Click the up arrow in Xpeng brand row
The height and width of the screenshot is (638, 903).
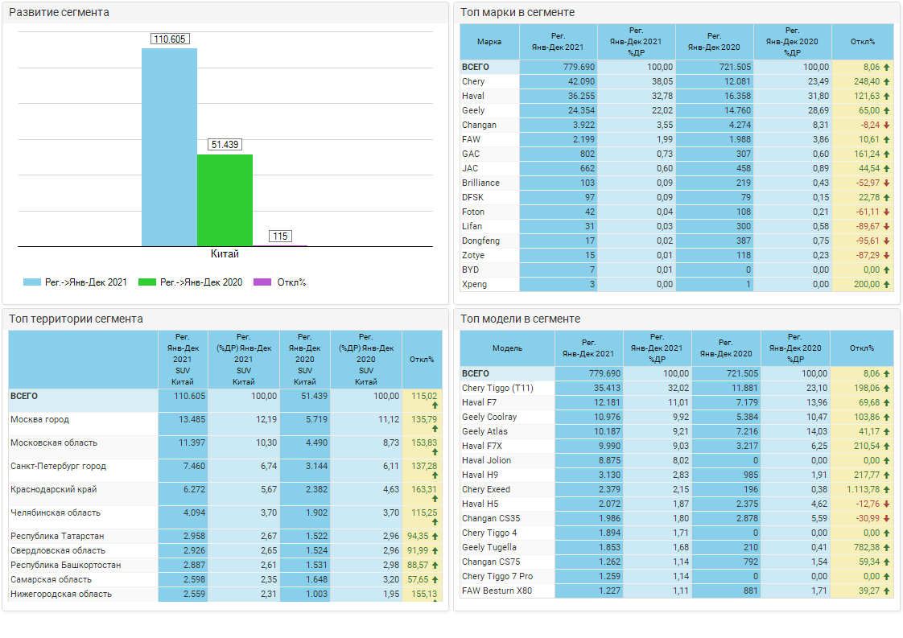[x=886, y=285]
